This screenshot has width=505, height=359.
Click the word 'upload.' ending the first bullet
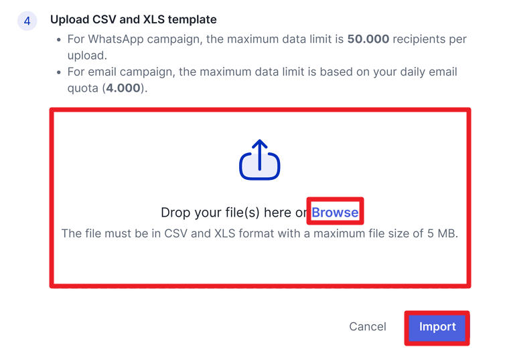click(x=87, y=55)
